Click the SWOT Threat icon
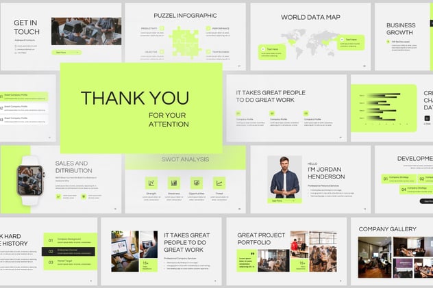Image resolution: width=433 pixels, height=288 pixels. [219, 183]
